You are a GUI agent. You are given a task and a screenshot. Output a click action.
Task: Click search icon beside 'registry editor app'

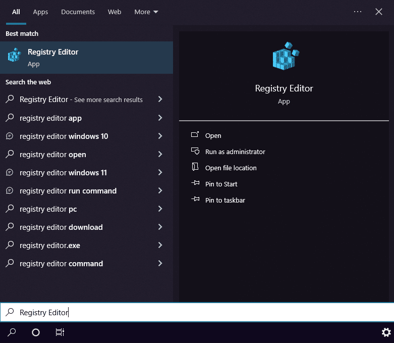click(x=10, y=118)
